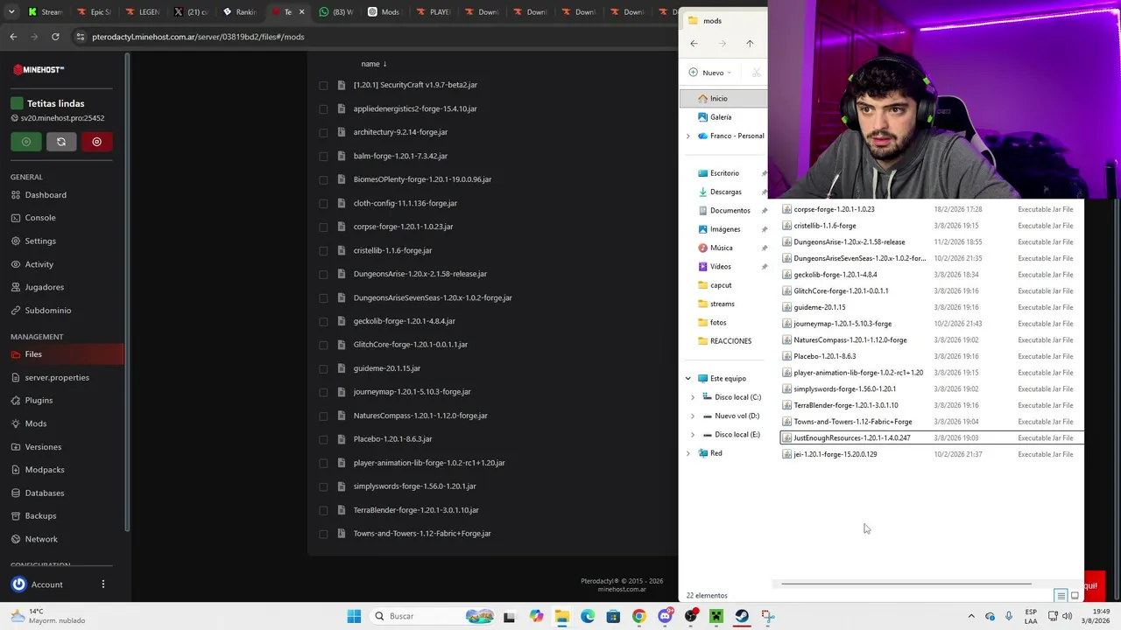Reload the Pterodactyl page in the browser
The height and width of the screenshot is (630, 1121).
55,37
